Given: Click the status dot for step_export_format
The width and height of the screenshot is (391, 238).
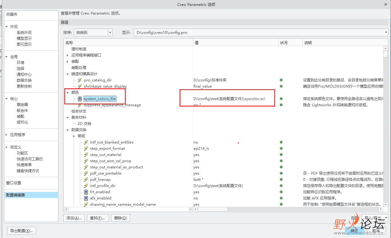Looking at the screenshot, I should [x=281, y=149].
